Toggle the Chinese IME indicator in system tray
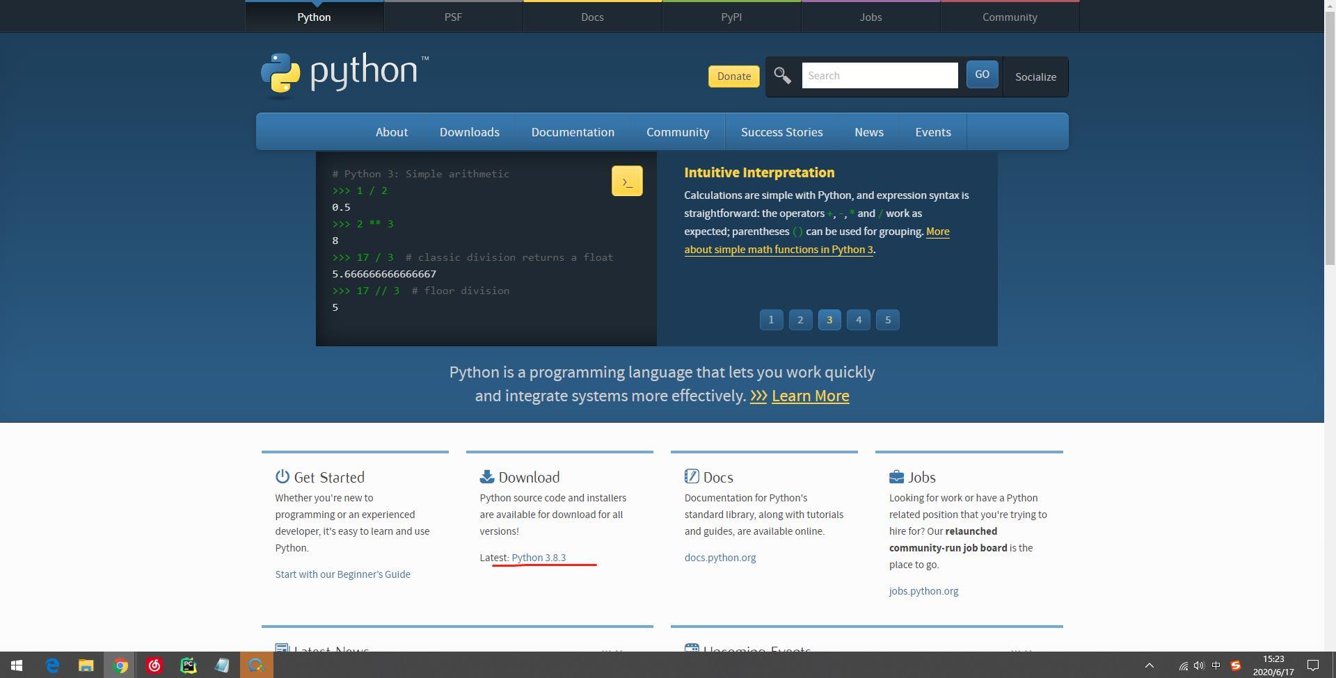Viewport: 1336px width, 678px height. pos(1216,665)
